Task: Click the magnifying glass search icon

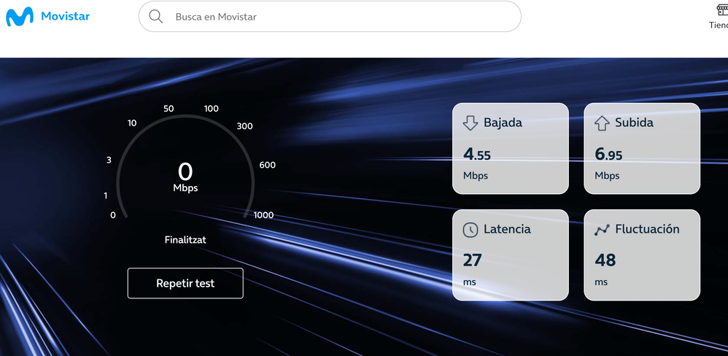Action: point(155,17)
